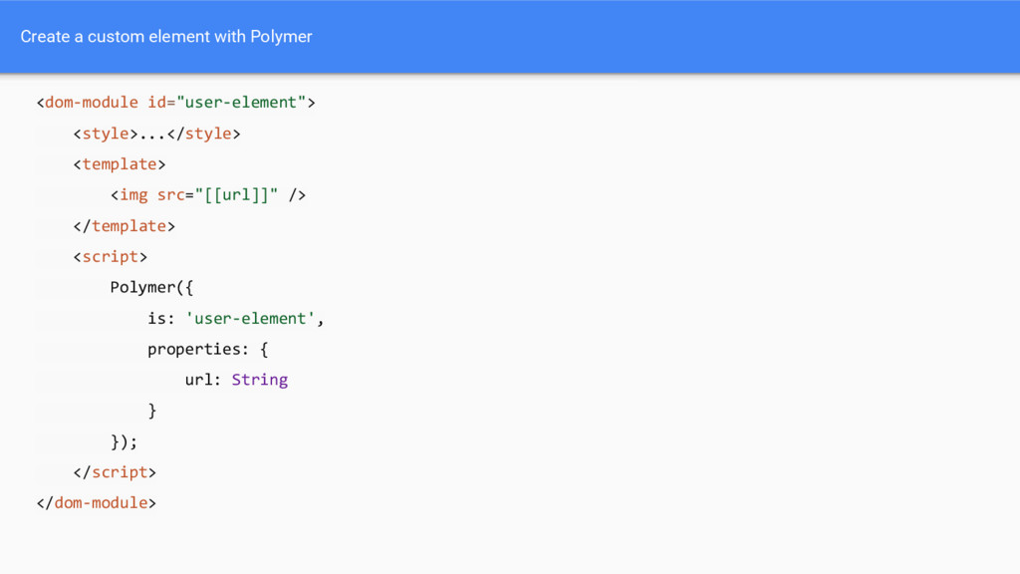
Task: Click the is: 'user-element' code line
Action: pyautogui.click(x=235, y=318)
